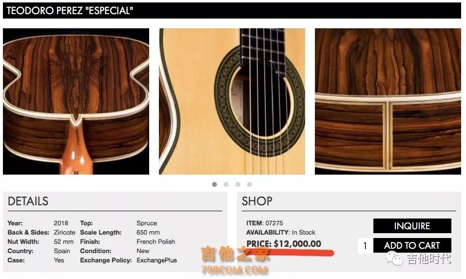Screen dimensions: 466x279
Task: Open the soundhole rosette close-up photo
Action: click(232, 101)
